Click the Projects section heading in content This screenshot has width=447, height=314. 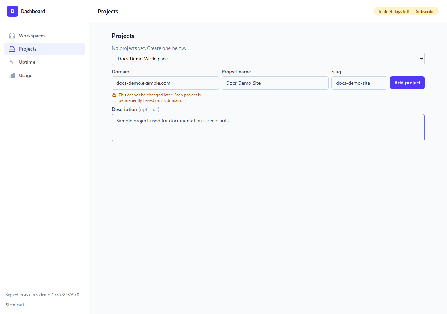pos(123,36)
